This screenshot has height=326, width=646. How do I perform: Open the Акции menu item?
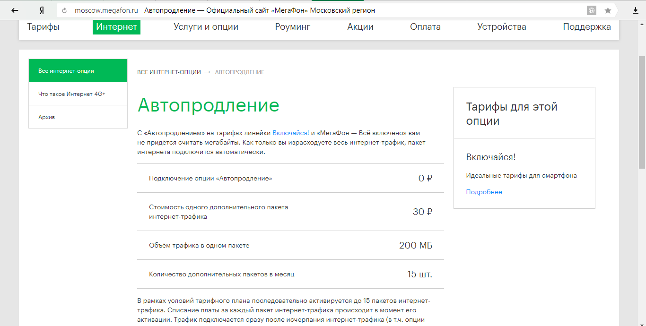[x=360, y=27]
